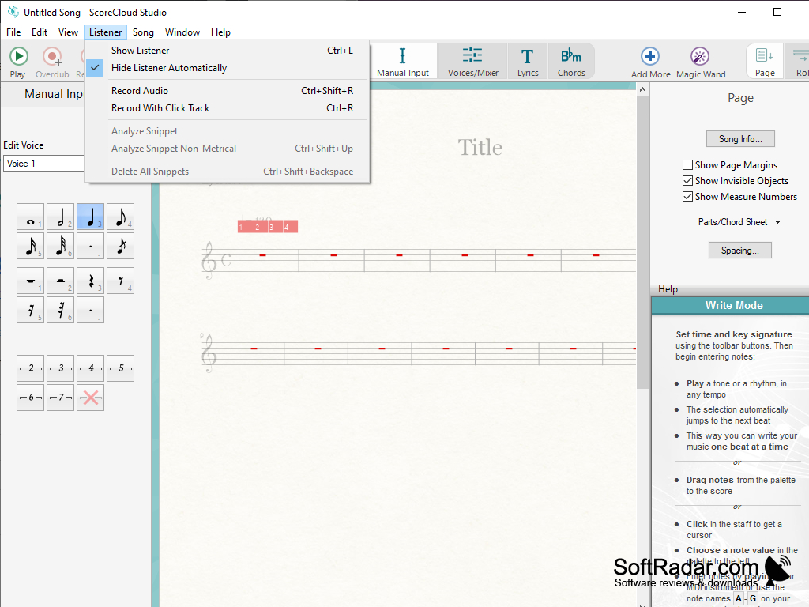This screenshot has width=809, height=607.
Task: Click the green Play button
Action: coord(19,56)
